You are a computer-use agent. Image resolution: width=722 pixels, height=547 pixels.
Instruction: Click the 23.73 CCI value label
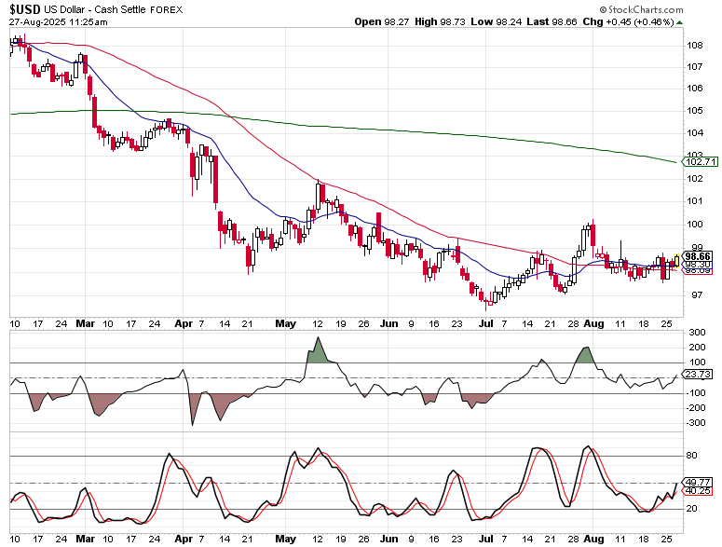coord(698,374)
